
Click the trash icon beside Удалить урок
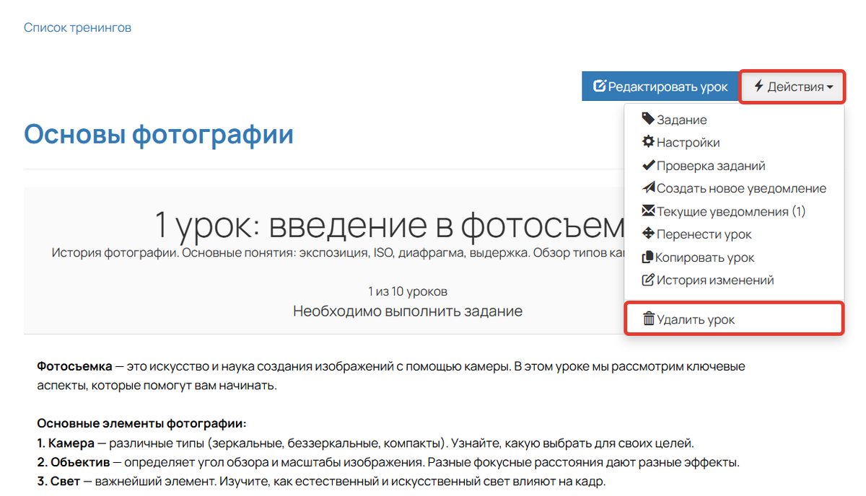pos(649,319)
